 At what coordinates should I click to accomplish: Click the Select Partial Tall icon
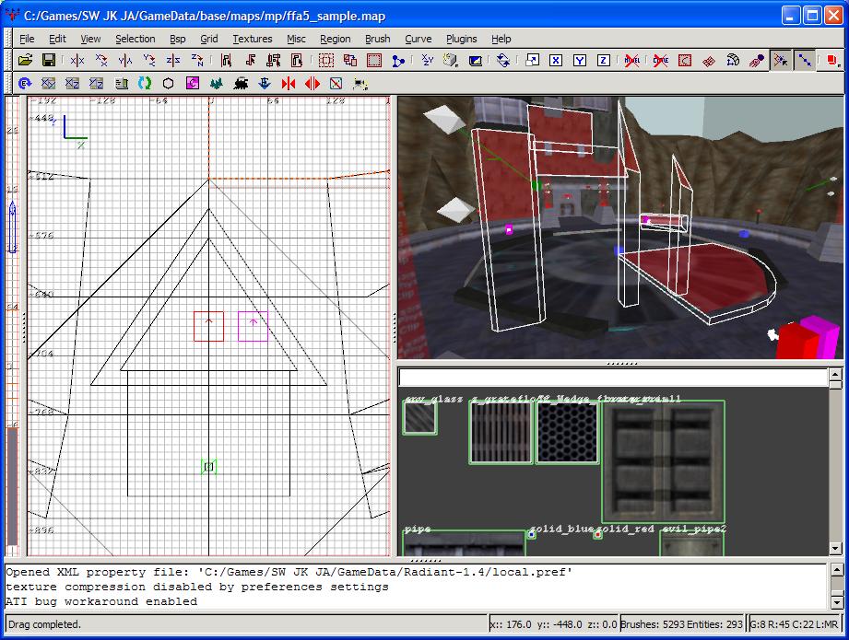(x=274, y=60)
